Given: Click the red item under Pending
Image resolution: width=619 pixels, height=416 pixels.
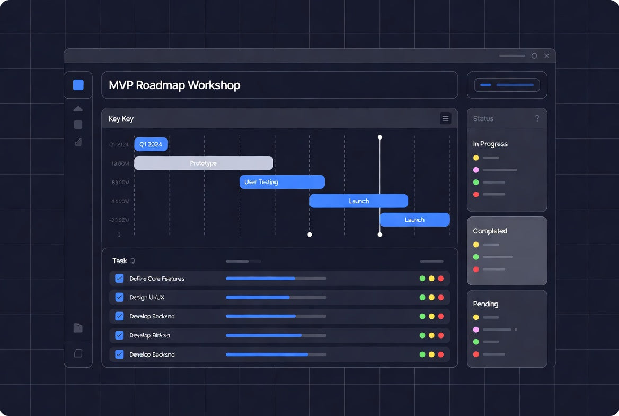Looking at the screenshot, I should point(489,354).
